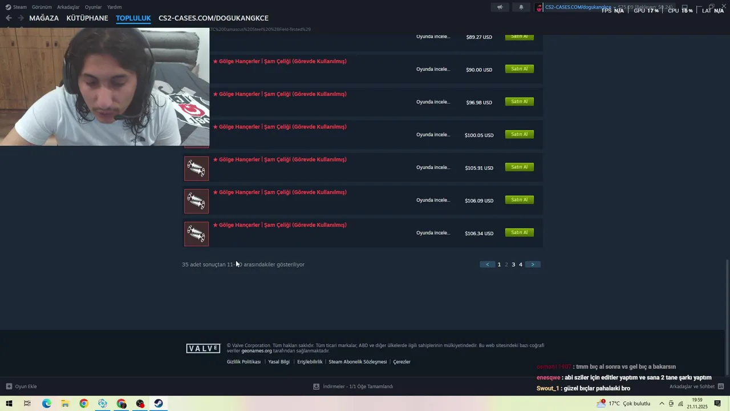Click the Valve logo in the footer
Viewport: 730px width, 411px height.
pyautogui.click(x=203, y=348)
